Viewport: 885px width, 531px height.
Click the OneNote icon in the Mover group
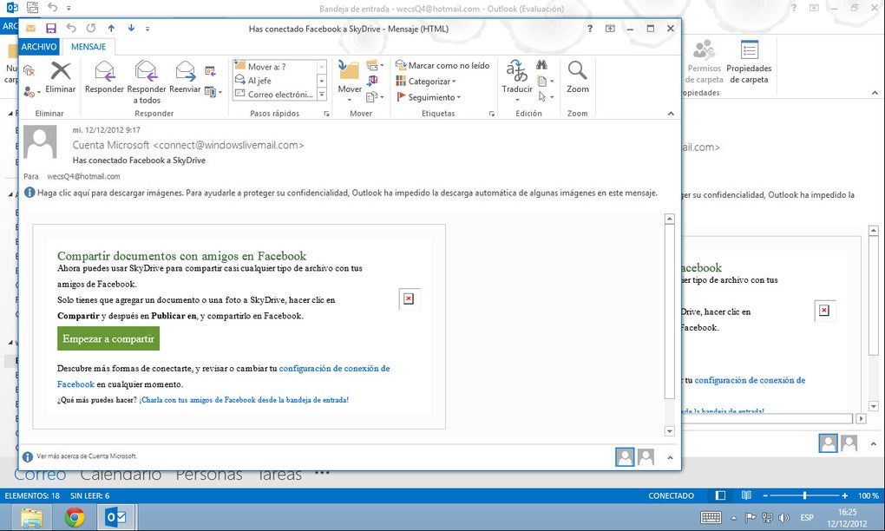[x=372, y=80]
